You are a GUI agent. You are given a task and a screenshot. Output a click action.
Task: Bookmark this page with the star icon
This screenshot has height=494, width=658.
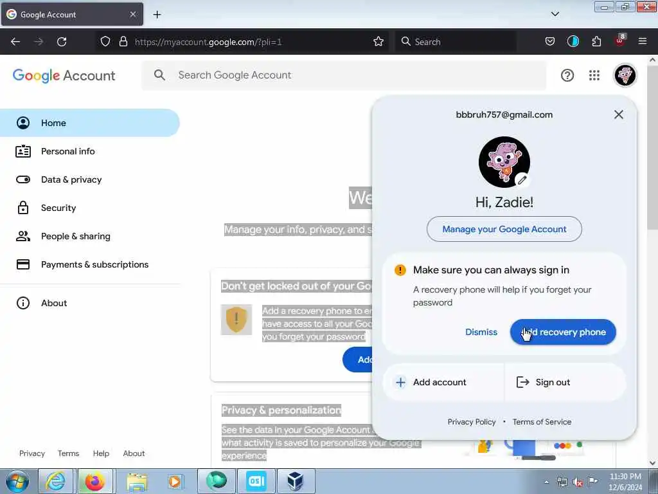click(378, 41)
